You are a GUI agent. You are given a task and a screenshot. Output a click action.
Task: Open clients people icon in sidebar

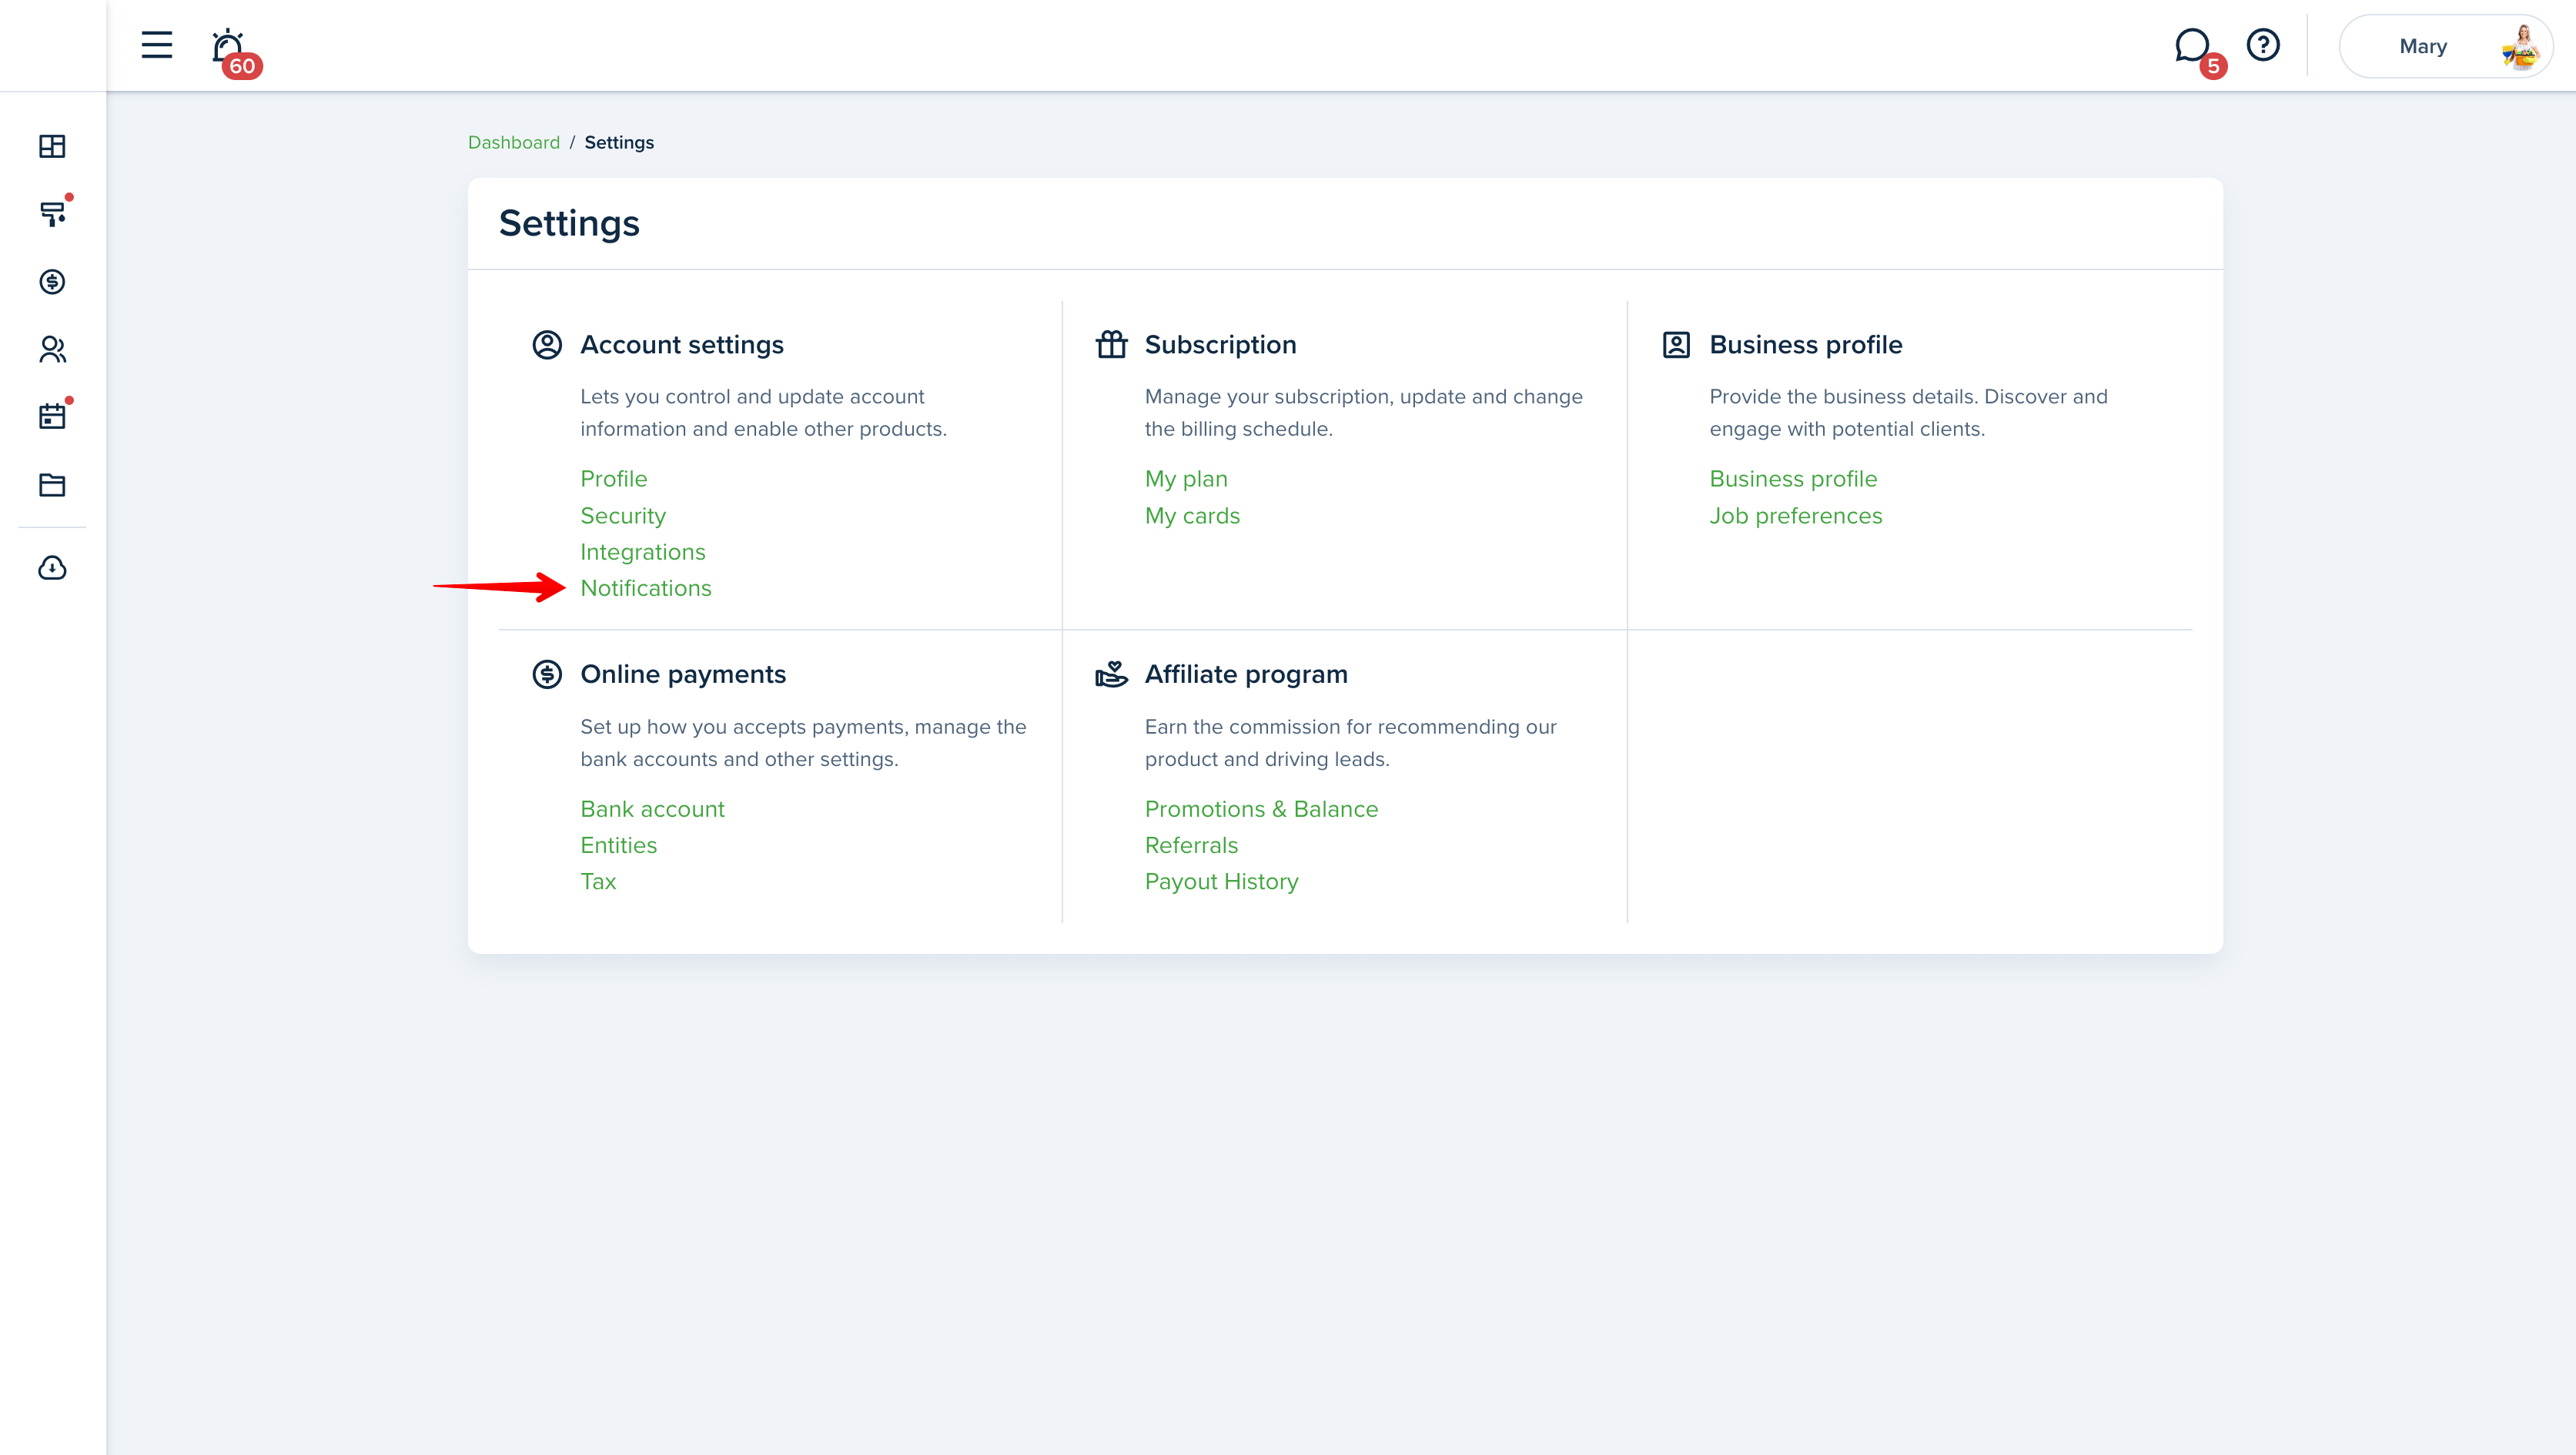tap(52, 349)
